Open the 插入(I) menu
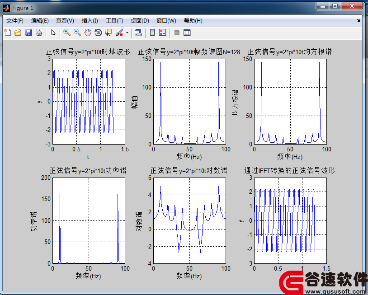 pos(90,21)
